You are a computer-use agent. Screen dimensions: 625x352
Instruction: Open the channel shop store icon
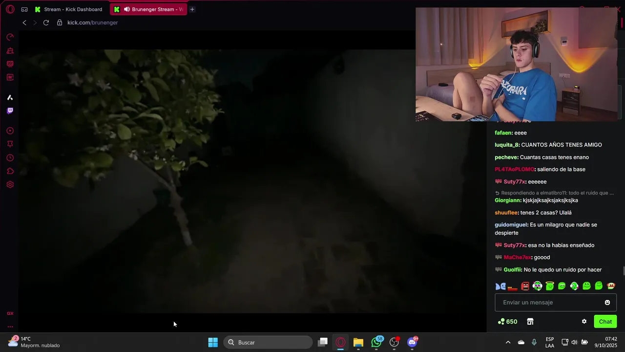530,321
